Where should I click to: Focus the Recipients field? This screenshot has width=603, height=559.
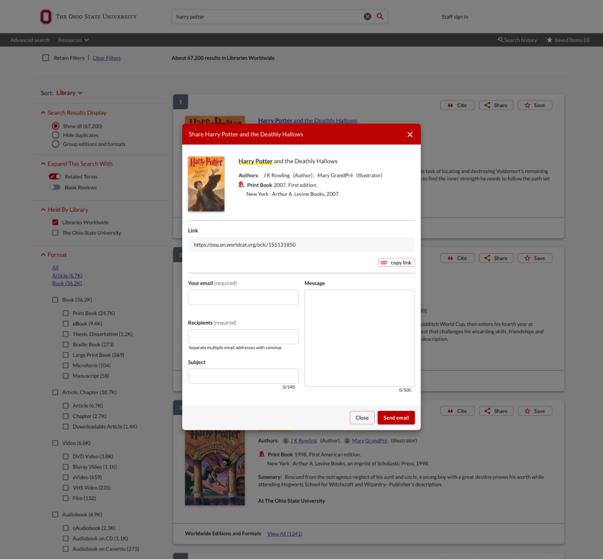click(243, 336)
